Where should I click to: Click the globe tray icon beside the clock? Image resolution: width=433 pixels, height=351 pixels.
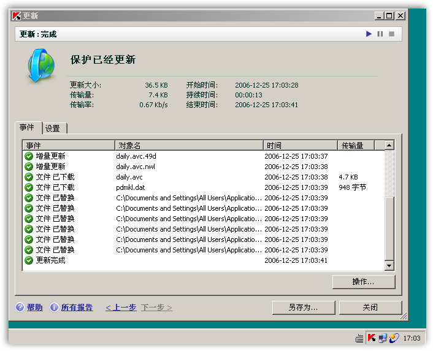click(x=394, y=338)
